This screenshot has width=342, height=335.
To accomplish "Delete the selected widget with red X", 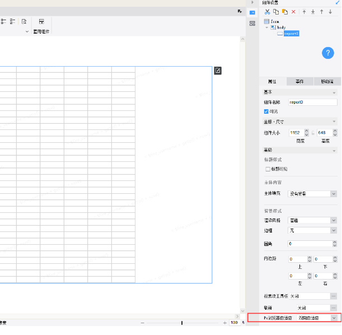I will click(x=293, y=12).
